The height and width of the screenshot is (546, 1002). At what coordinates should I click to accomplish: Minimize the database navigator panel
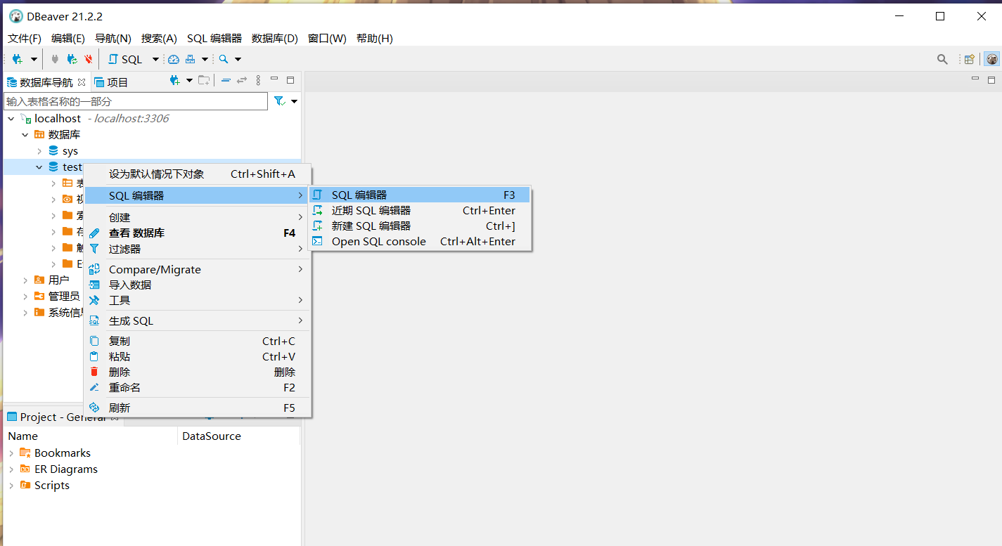click(274, 79)
